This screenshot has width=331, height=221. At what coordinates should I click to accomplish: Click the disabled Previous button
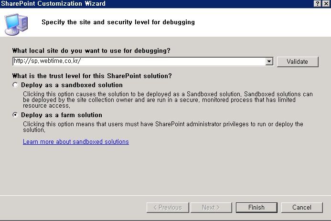168,208
